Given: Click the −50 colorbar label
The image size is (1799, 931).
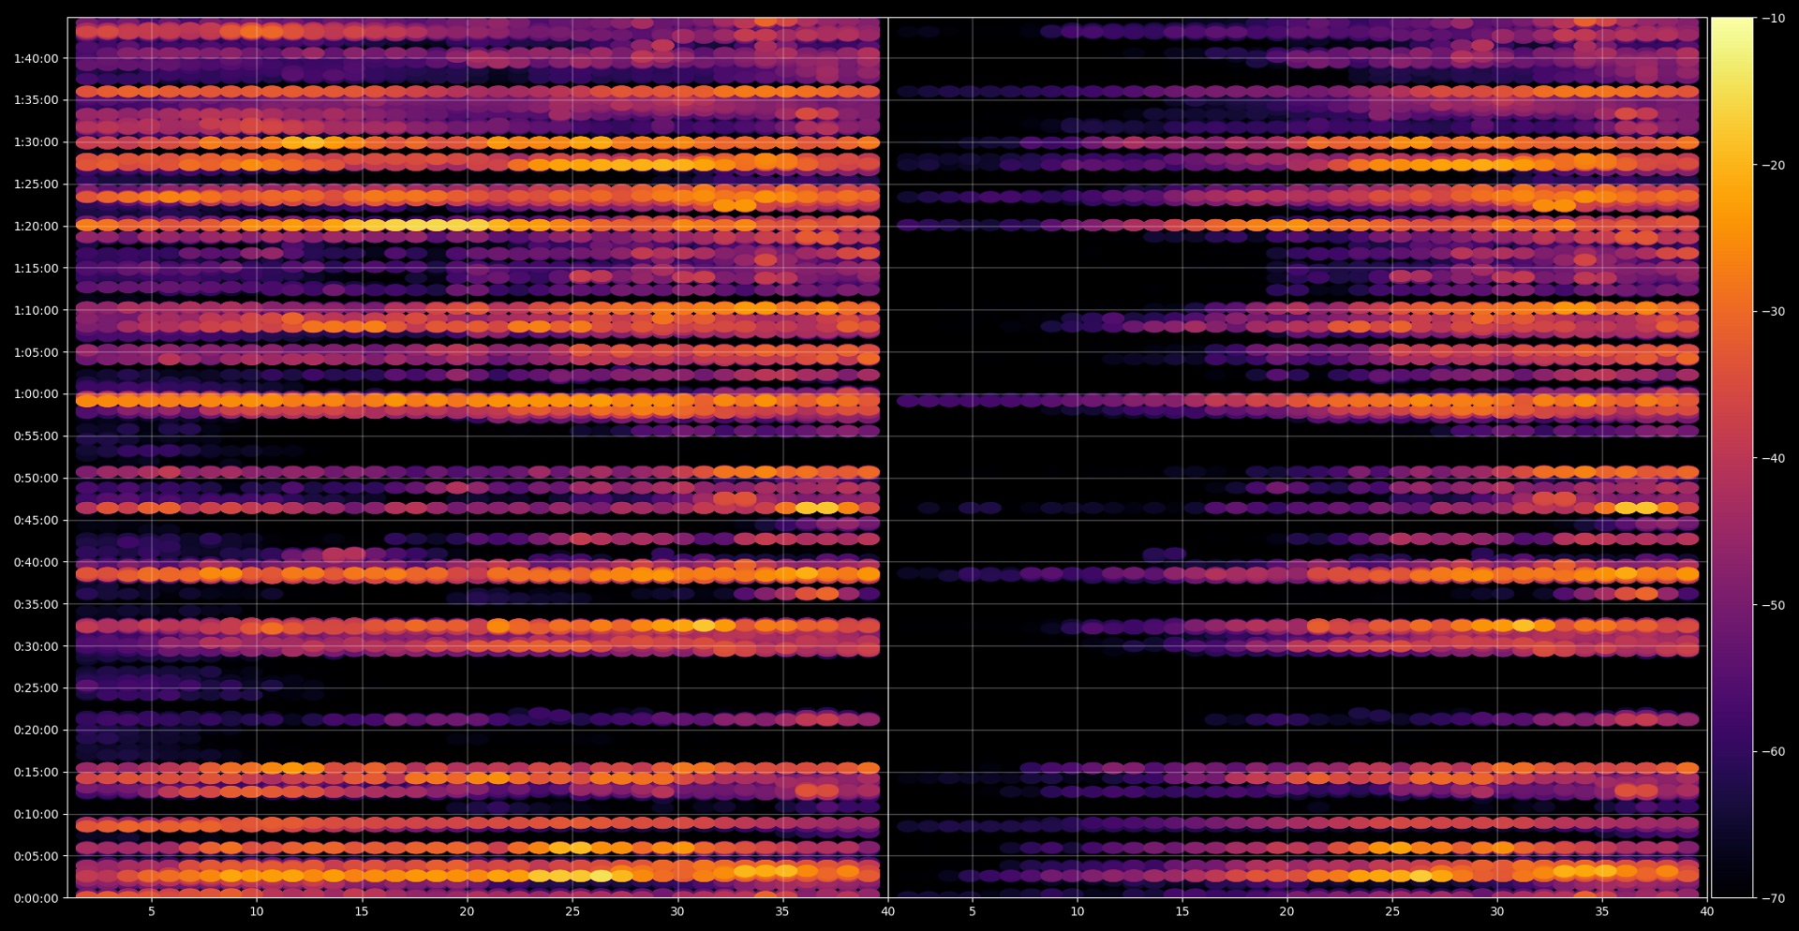Looking at the screenshot, I should click(x=1774, y=605).
